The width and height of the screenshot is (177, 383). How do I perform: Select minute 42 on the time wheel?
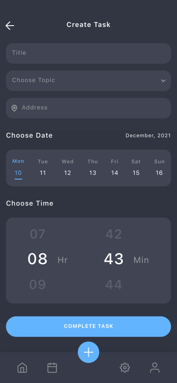114,234
